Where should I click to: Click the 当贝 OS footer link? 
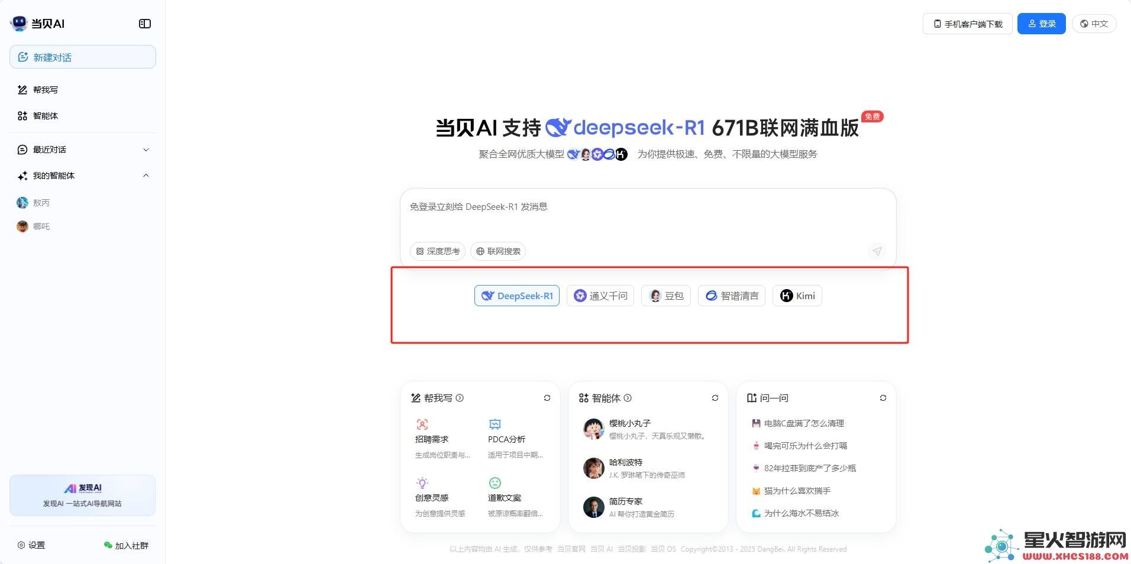pyautogui.click(x=663, y=549)
